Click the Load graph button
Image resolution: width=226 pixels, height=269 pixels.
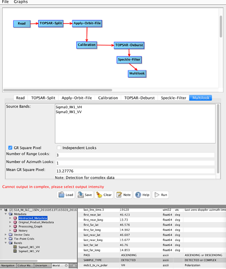[x=66, y=195]
